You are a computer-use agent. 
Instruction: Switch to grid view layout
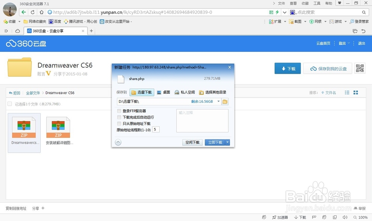(x=356, y=93)
